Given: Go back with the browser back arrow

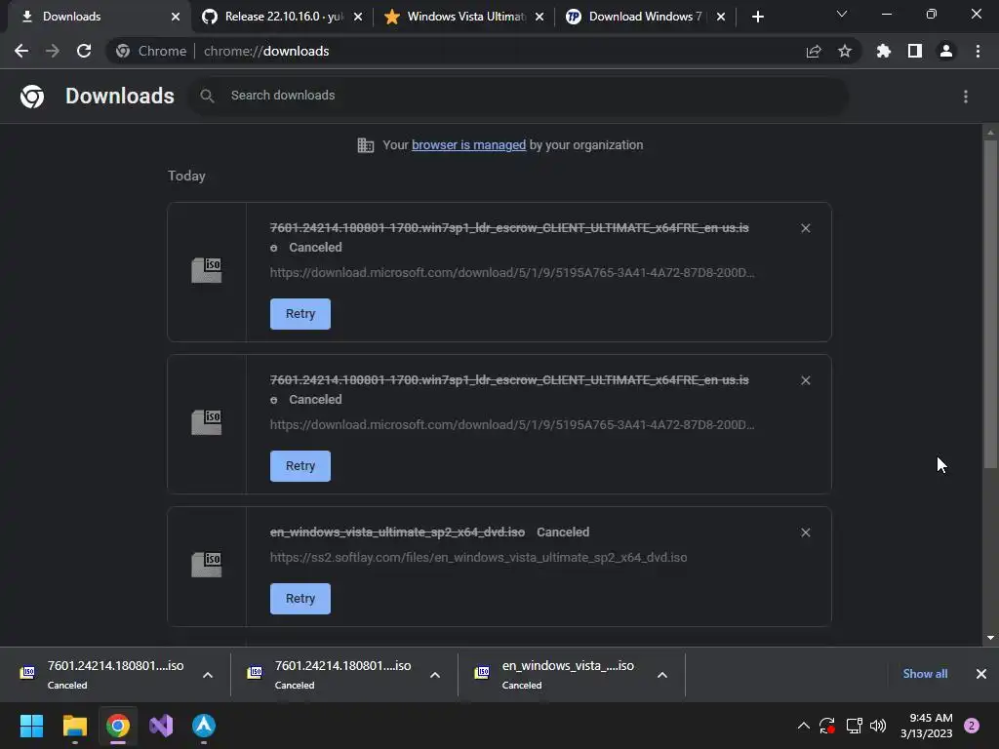Looking at the screenshot, I should pos(21,51).
